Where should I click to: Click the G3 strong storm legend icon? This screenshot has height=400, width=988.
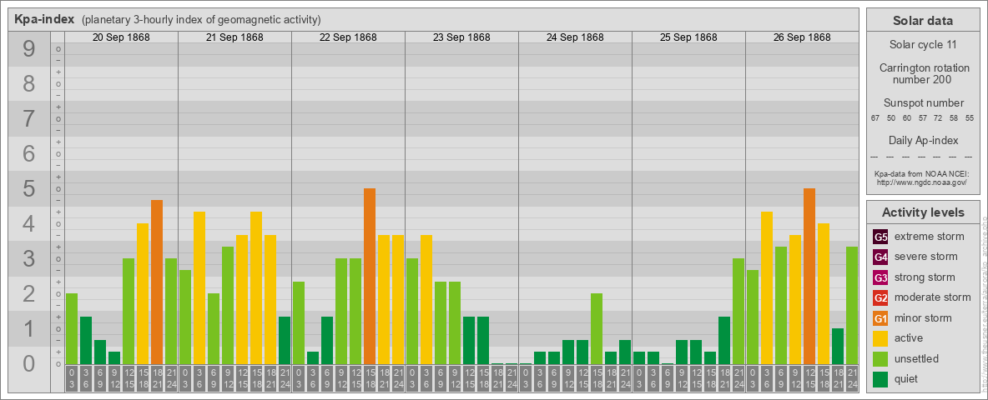[880, 277]
